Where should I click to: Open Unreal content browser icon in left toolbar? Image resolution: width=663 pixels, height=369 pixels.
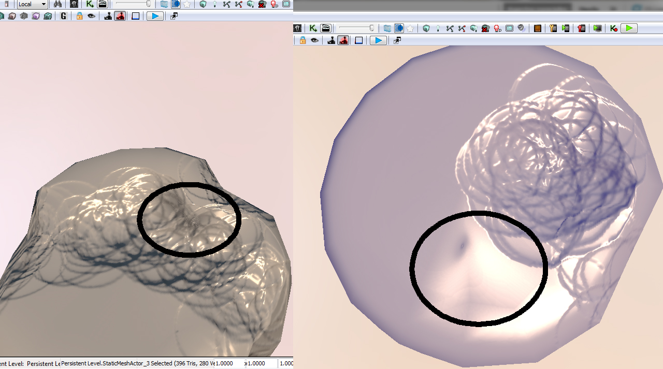pyautogui.click(x=74, y=4)
